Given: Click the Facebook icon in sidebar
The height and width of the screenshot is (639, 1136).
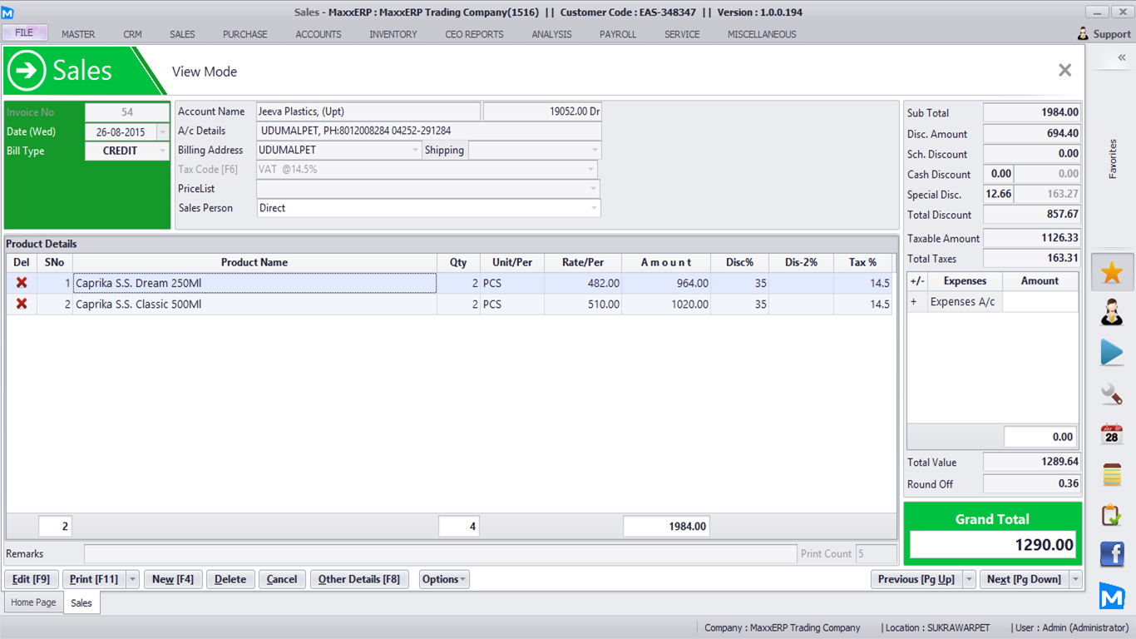Looking at the screenshot, I should tap(1112, 554).
